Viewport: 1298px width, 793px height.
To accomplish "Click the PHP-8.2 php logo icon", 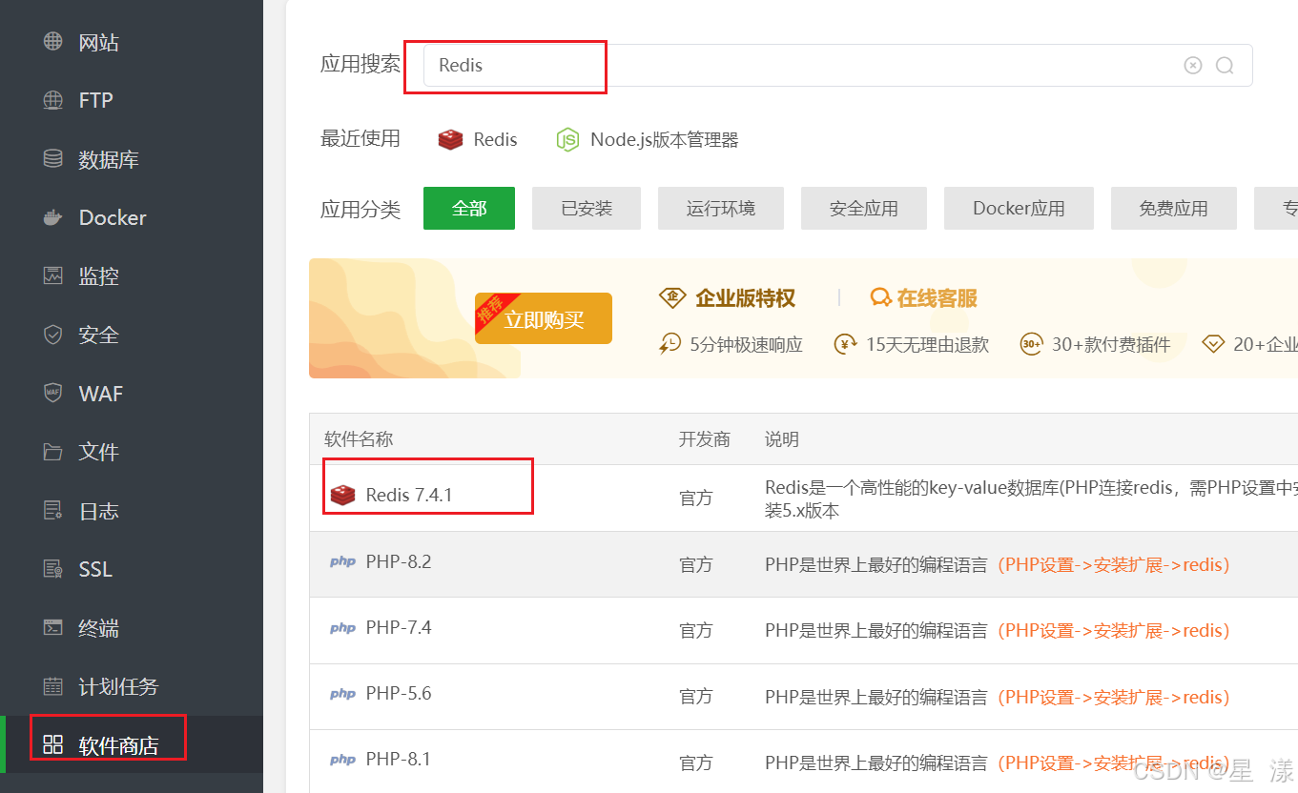I will (342, 561).
